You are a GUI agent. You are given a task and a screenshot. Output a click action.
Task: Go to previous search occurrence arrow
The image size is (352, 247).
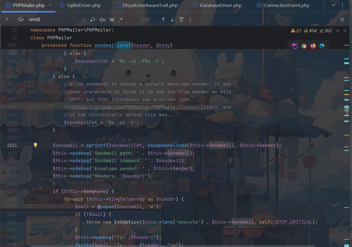[163, 20]
